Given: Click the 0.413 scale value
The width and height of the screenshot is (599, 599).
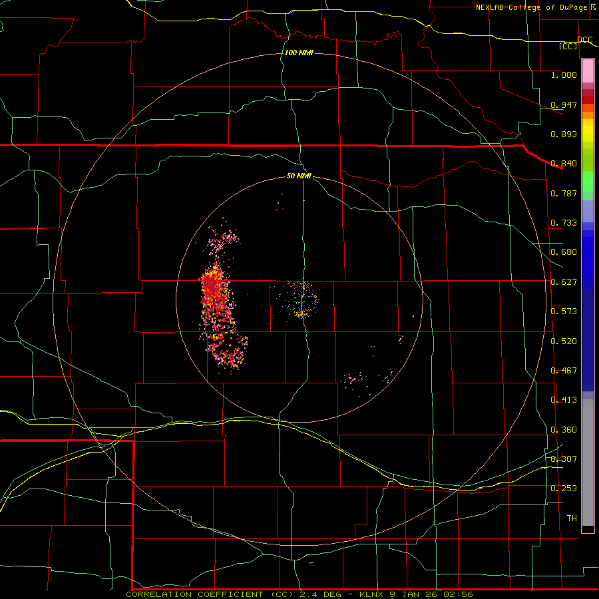Looking at the screenshot, I should click(564, 400).
